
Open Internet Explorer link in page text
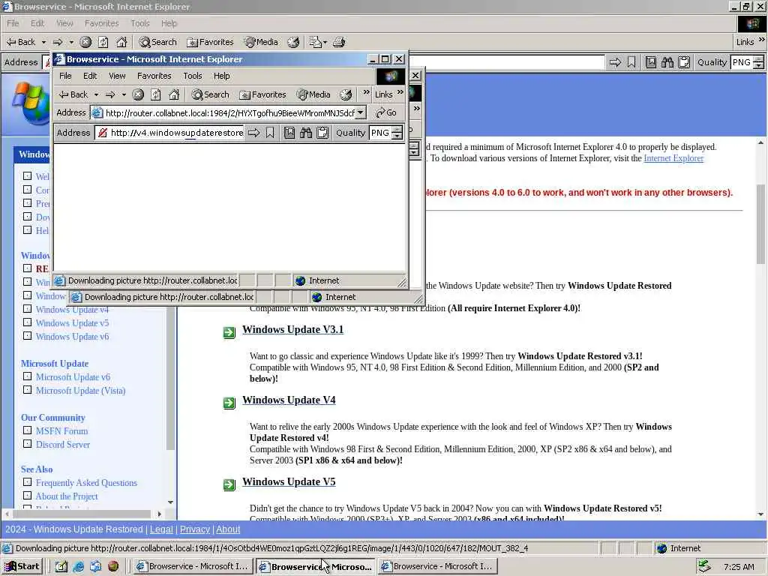(673, 158)
